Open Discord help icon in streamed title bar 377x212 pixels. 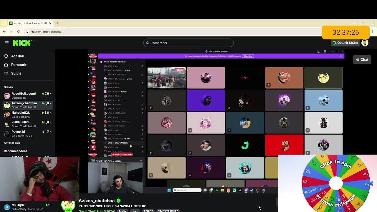coord(325,52)
